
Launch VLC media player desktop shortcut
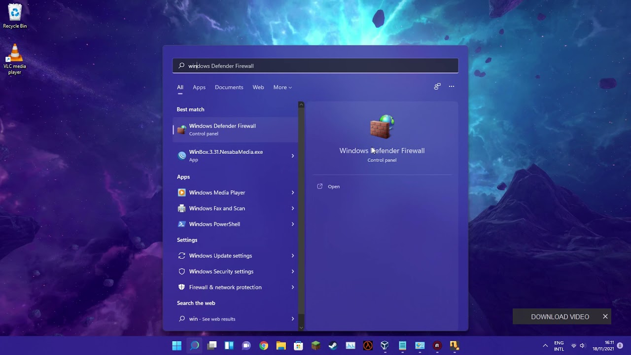(15, 60)
